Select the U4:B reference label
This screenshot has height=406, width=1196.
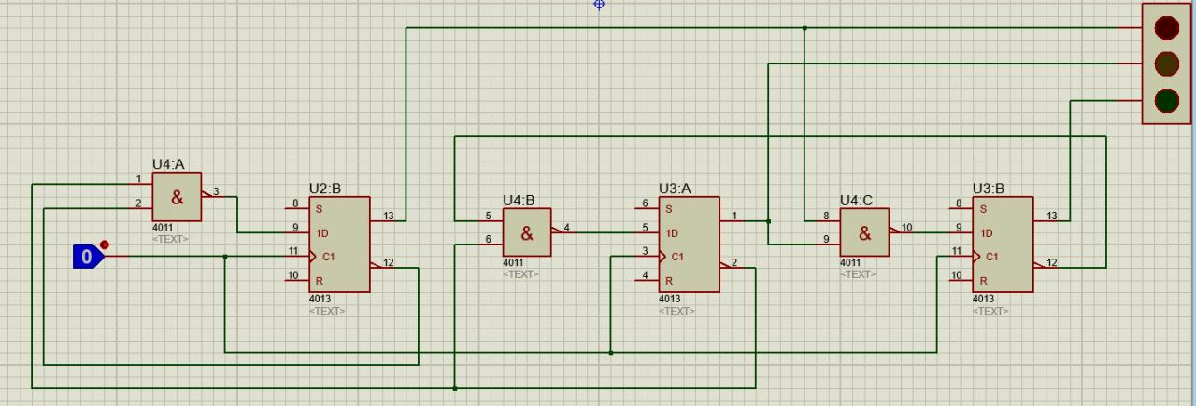pos(519,200)
